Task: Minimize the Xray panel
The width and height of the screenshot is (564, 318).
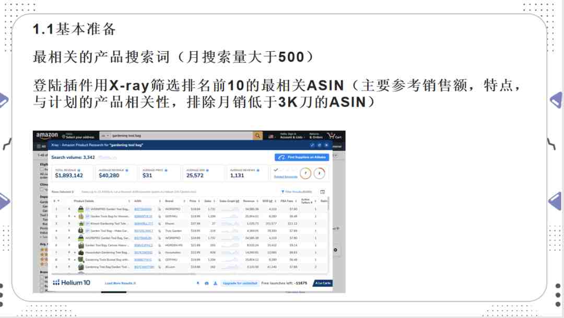Action: click(x=312, y=145)
